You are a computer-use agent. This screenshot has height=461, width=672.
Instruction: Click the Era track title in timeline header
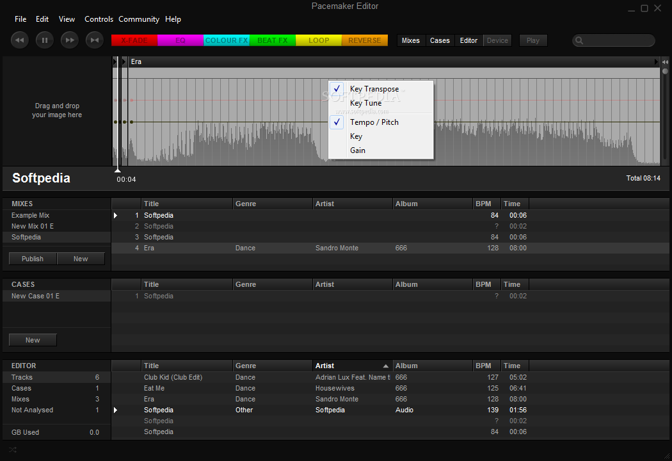click(x=136, y=61)
